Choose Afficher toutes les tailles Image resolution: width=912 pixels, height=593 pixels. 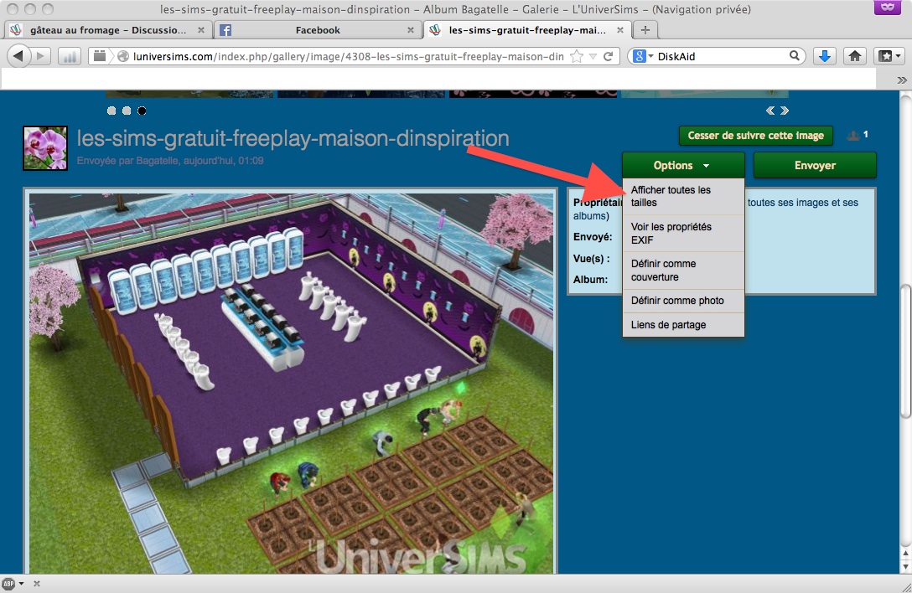[x=670, y=196]
